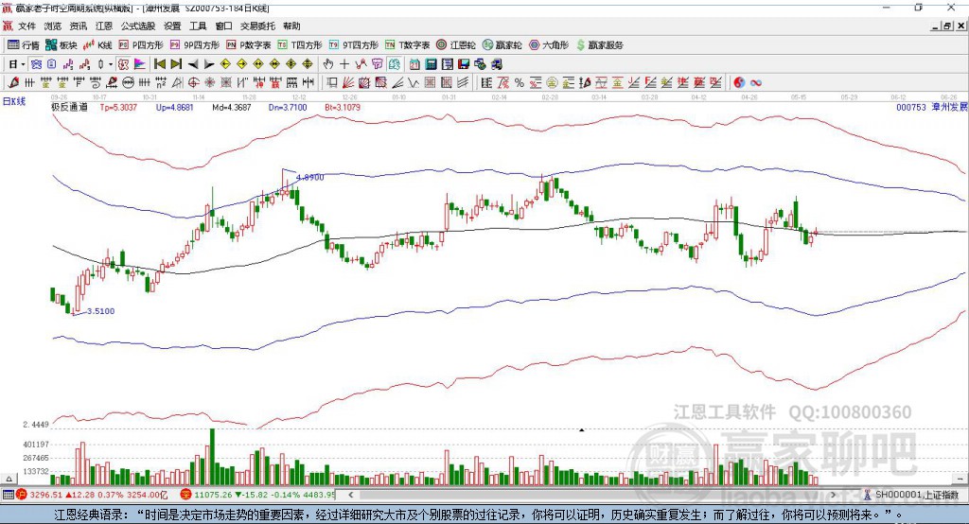The width and height of the screenshot is (969, 524).
Task: Switch to the K线 candlestick chart
Action: [x=98, y=45]
